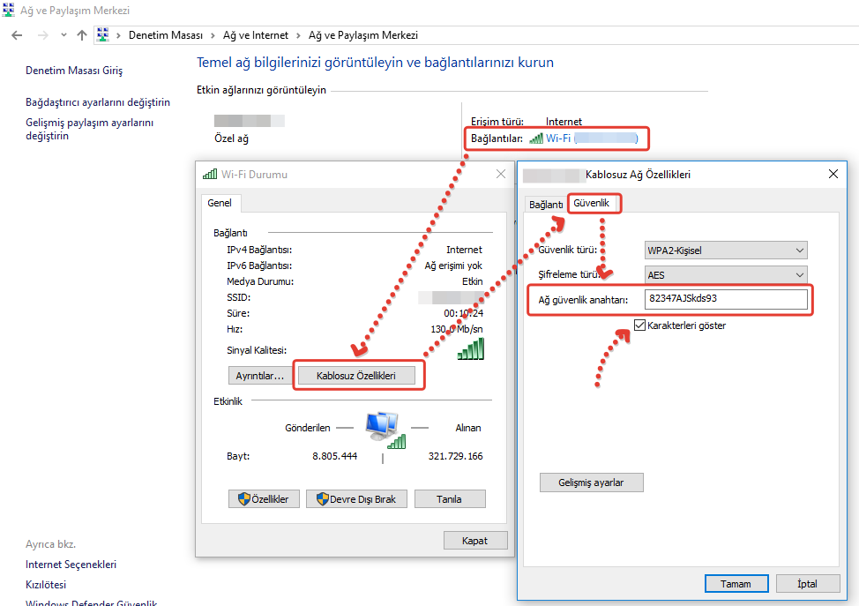The height and width of the screenshot is (606, 859).
Task: Switch to the Güvenlik tab
Action: pyautogui.click(x=593, y=204)
